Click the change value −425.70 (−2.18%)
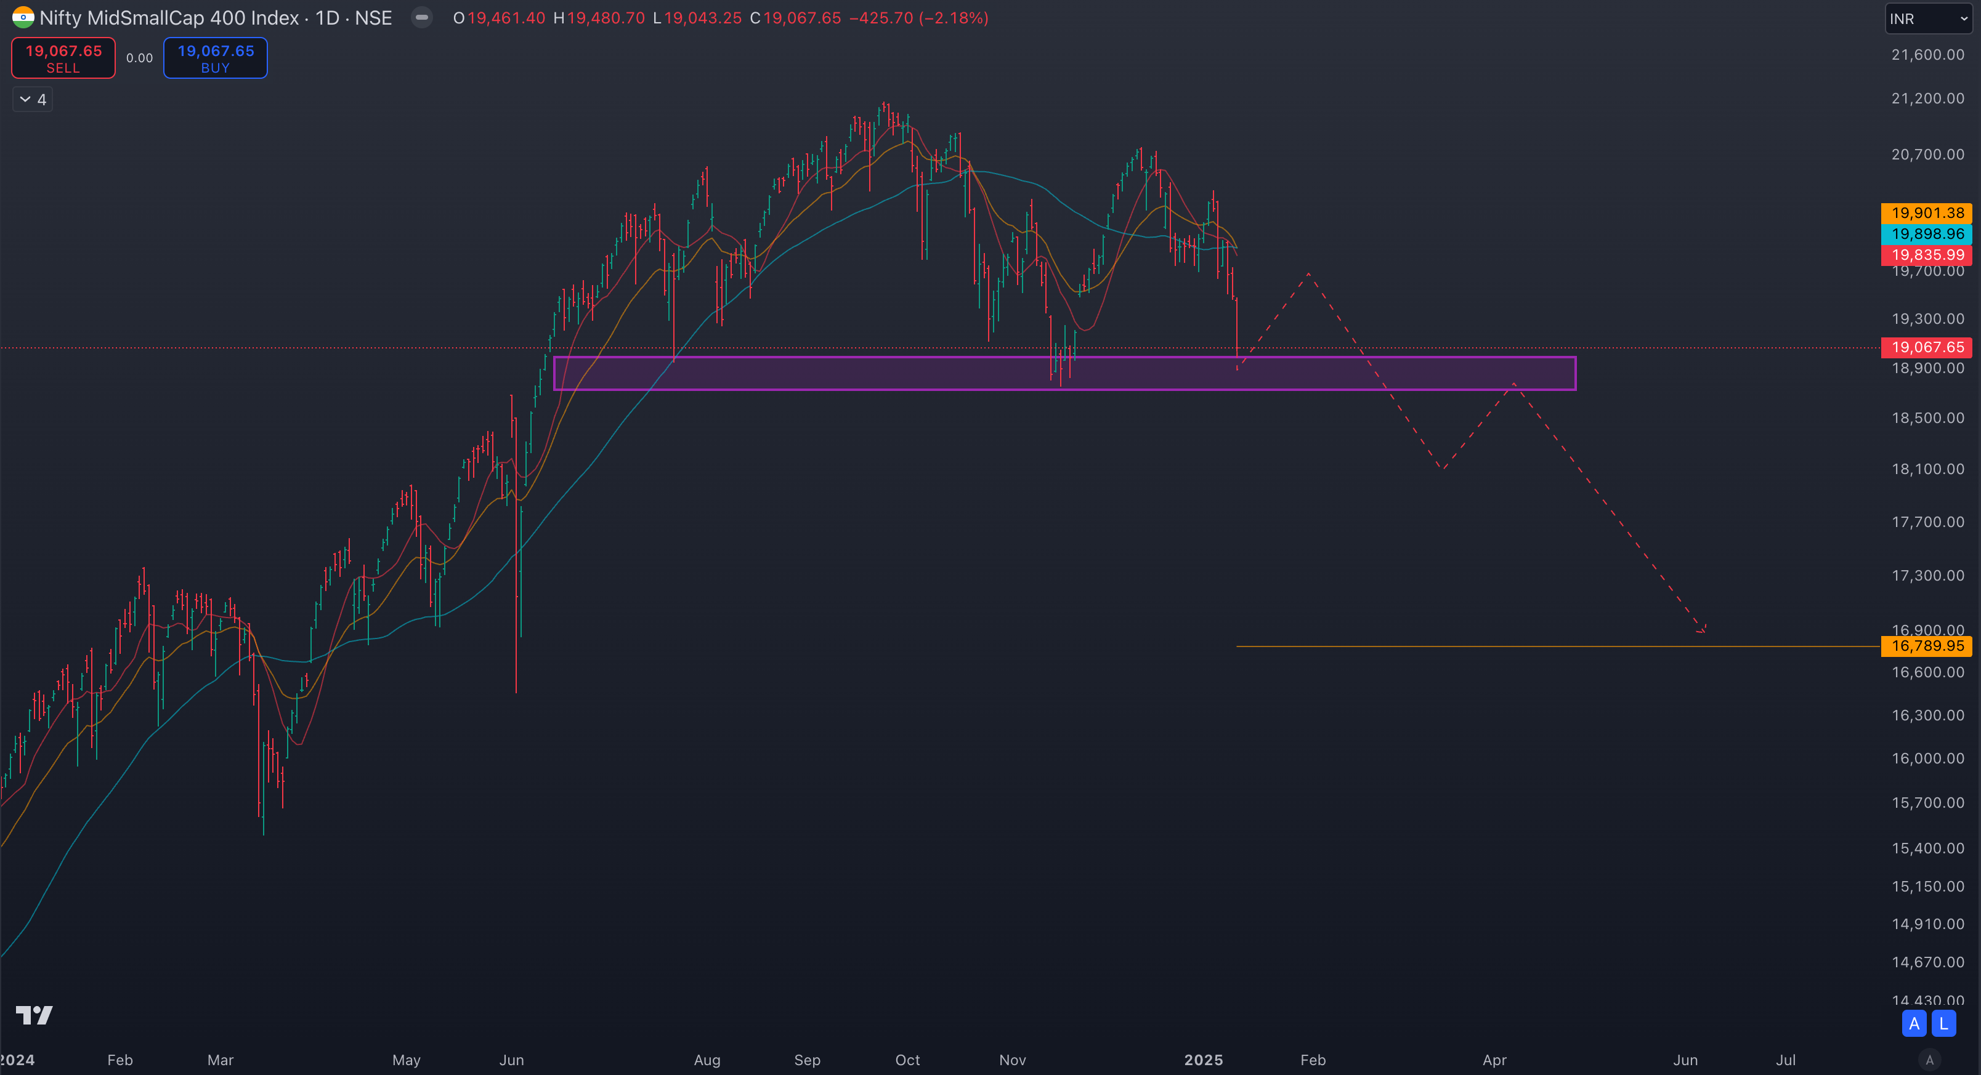 click(x=919, y=18)
